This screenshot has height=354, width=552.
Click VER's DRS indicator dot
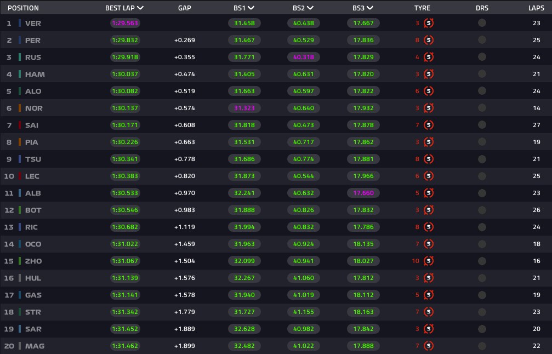(x=482, y=23)
